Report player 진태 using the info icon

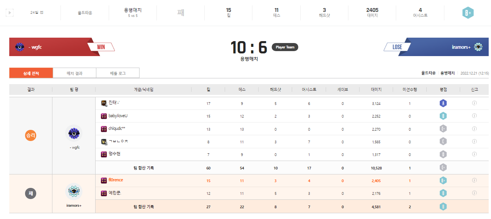click(x=474, y=103)
